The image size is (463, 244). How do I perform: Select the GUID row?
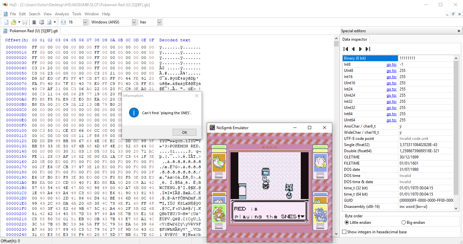(398, 200)
